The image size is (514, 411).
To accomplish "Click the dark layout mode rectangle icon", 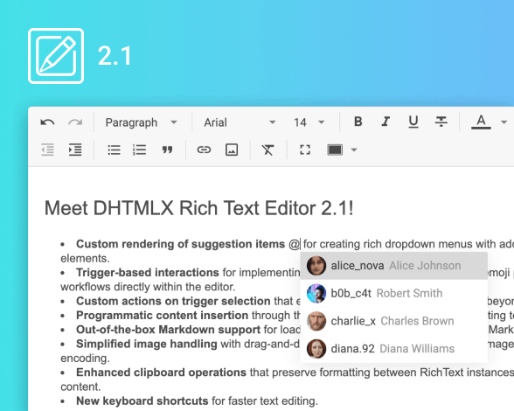I will [335, 150].
